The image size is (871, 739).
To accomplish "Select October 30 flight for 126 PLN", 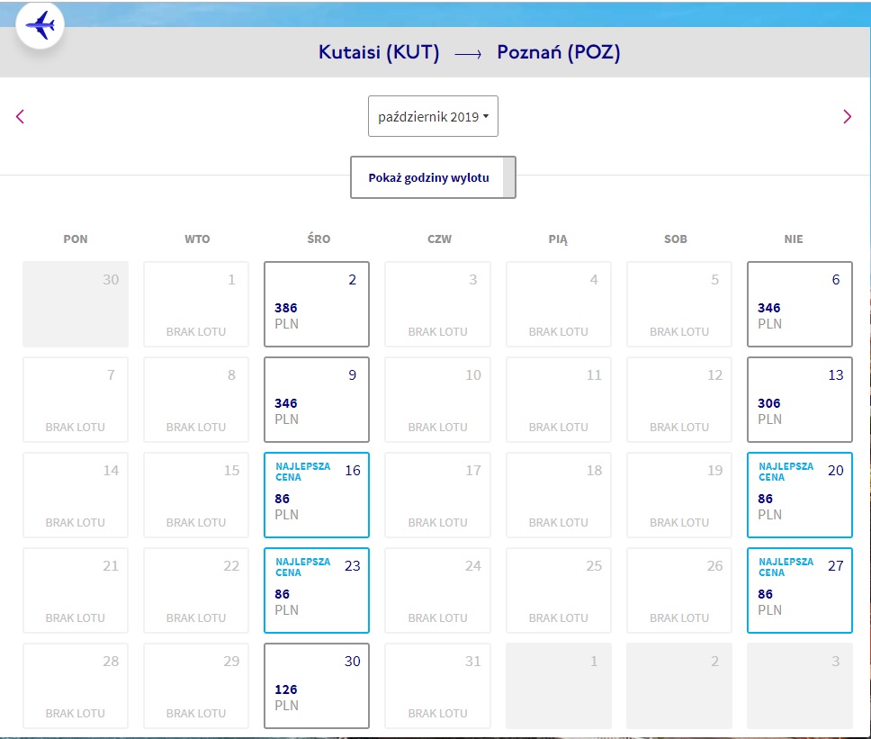I will pos(317,686).
